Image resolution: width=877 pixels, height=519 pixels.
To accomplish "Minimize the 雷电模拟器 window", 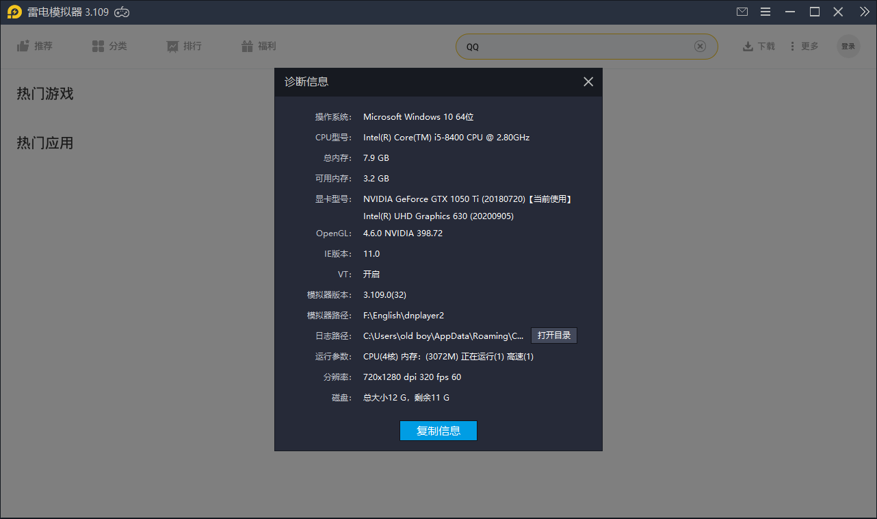I will [791, 12].
